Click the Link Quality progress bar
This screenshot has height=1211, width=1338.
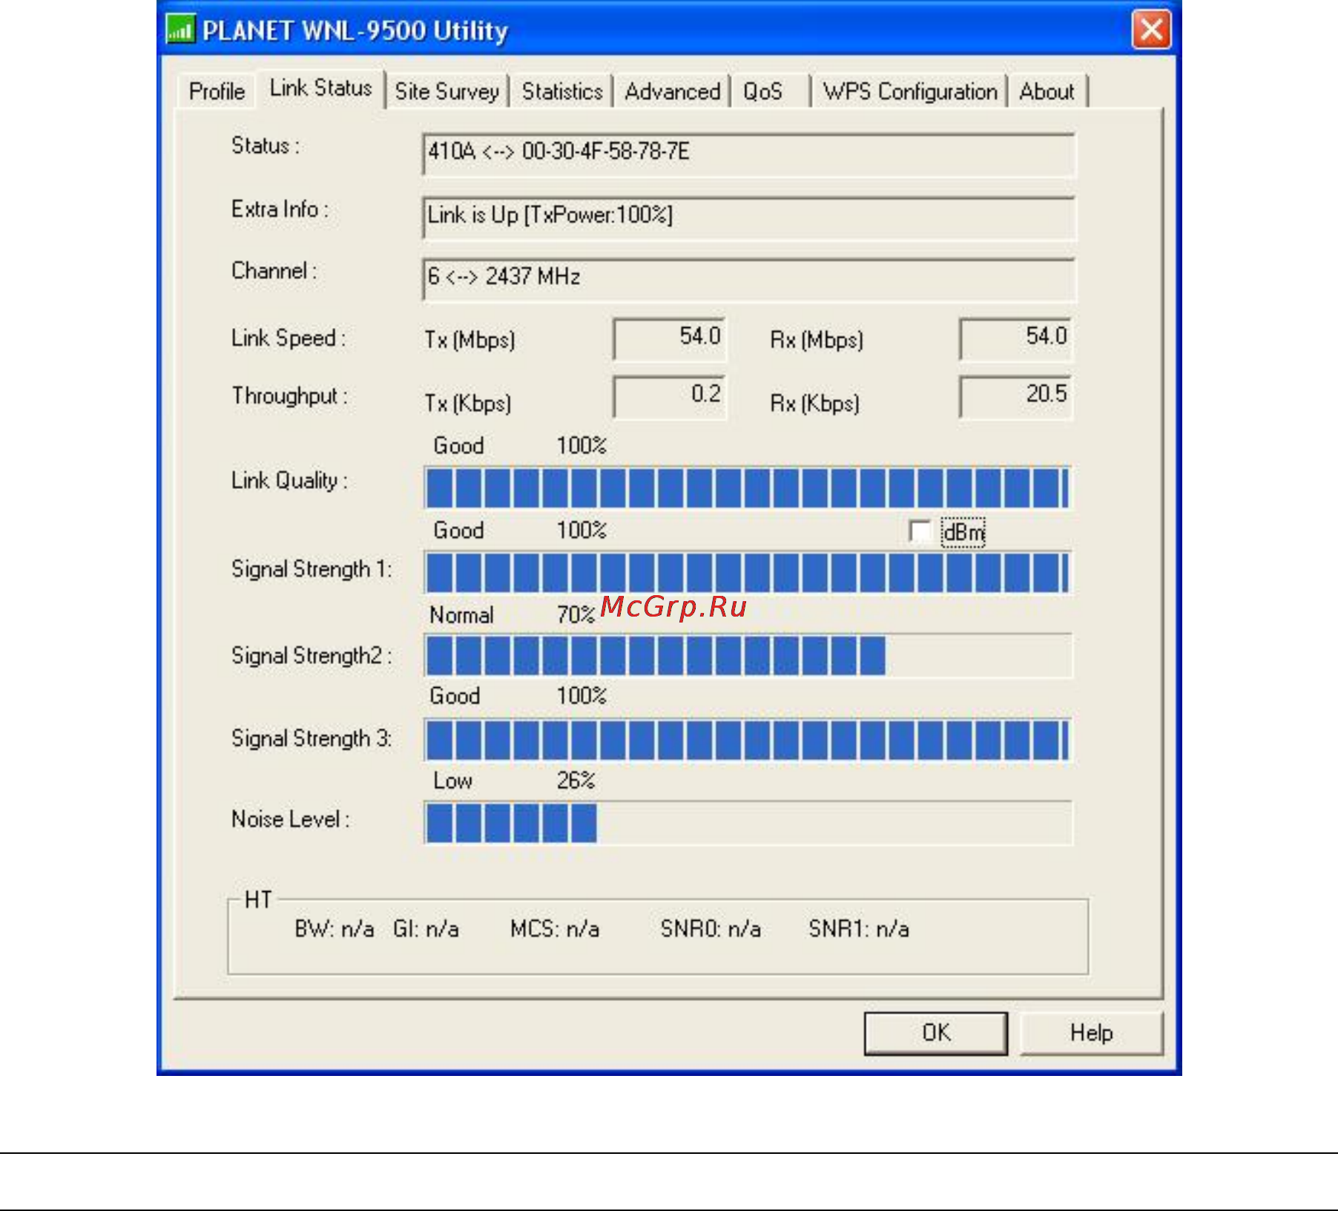(748, 488)
